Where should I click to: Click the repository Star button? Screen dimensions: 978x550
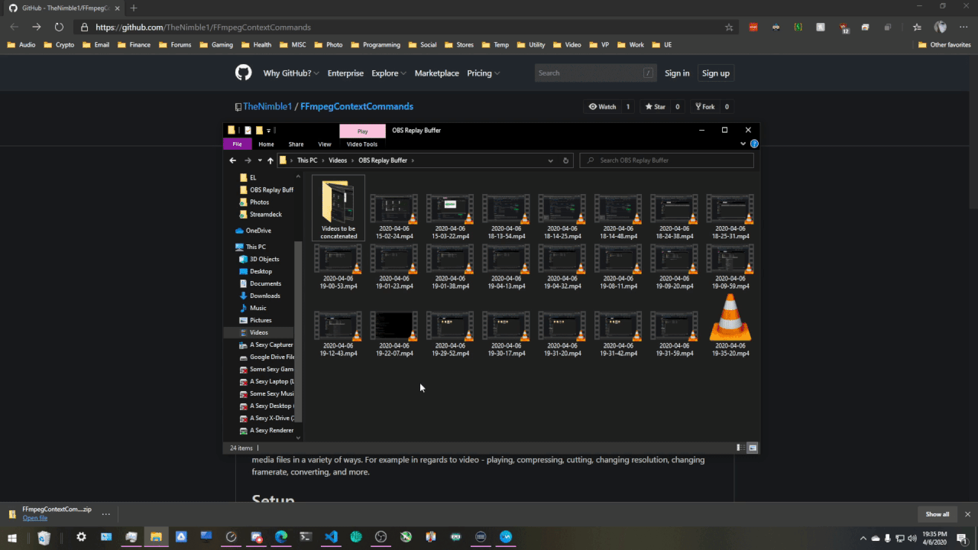click(655, 107)
